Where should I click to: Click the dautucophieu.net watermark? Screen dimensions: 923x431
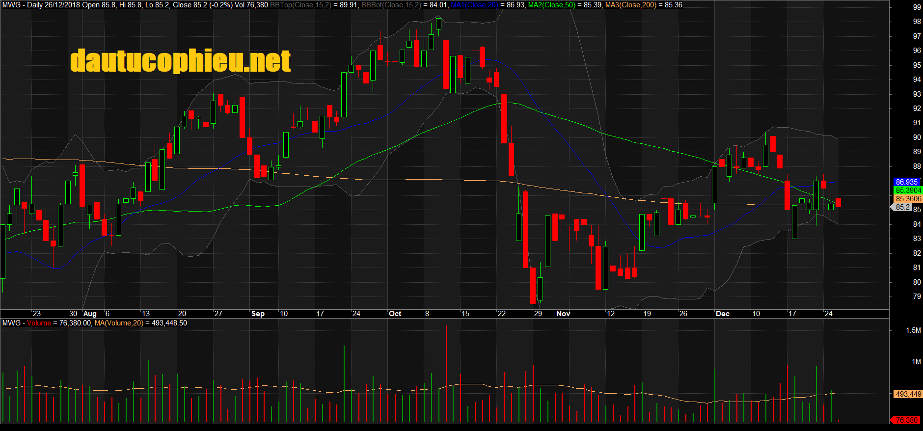(x=180, y=61)
